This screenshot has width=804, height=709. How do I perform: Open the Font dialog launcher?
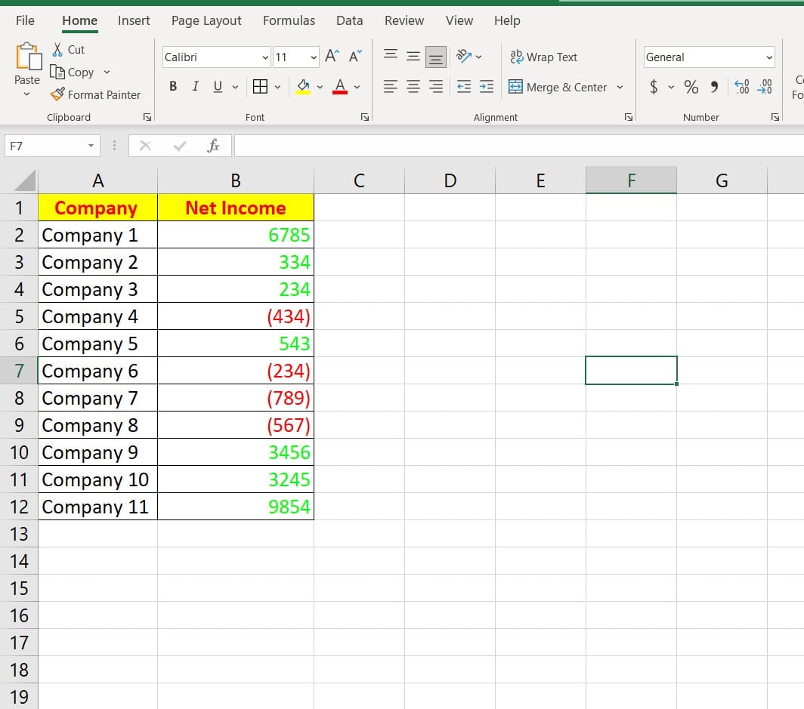point(365,117)
